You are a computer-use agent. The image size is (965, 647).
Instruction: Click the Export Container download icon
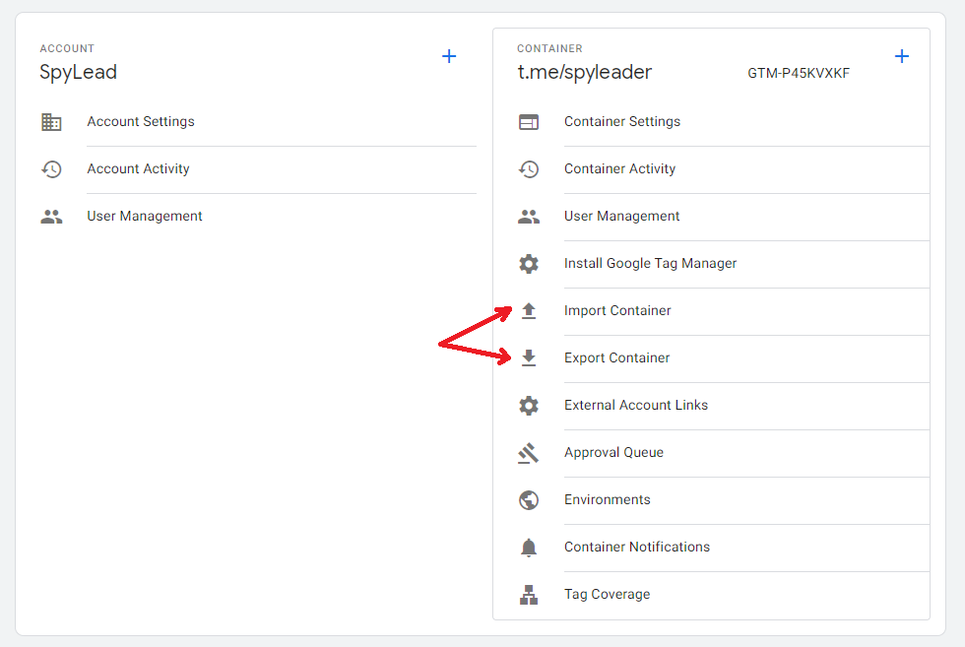tap(529, 357)
